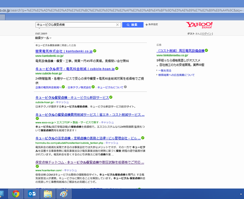
Task: Click green check after 企業の電気料金削減へ
Action: [x=63, y=87]
